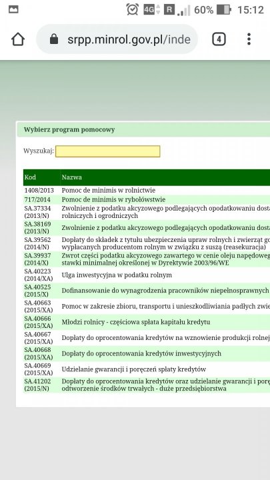
Task: Focus the yellow Wyszukaj search field
Action: click(x=108, y=151)
